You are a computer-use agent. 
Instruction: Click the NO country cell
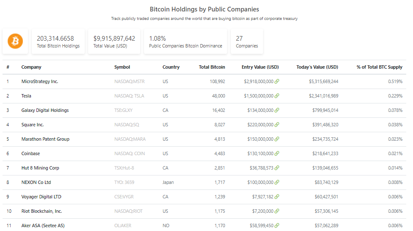point(166,225)
